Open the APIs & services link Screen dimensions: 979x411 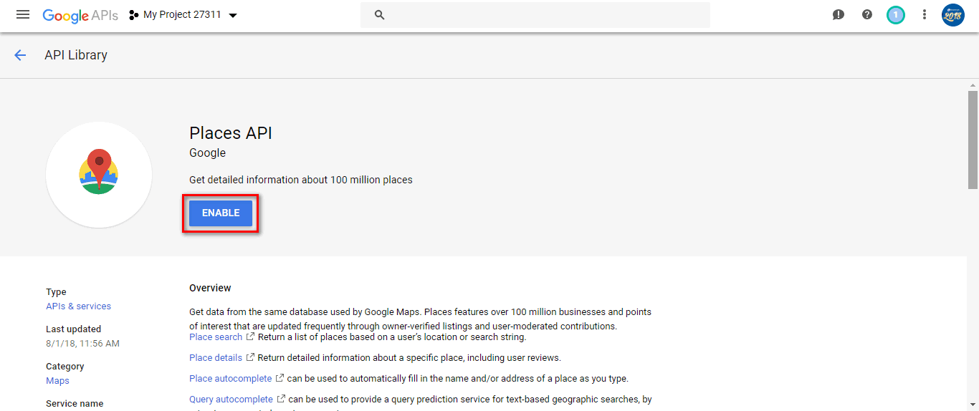coord(78,306)
